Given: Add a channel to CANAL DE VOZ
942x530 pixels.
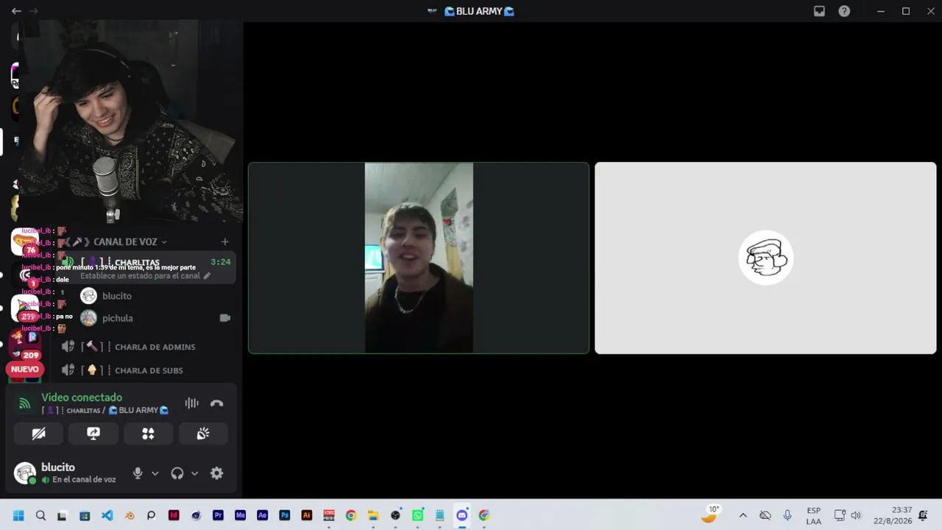Looking at the screenshot, I should [x=224, y=241].
